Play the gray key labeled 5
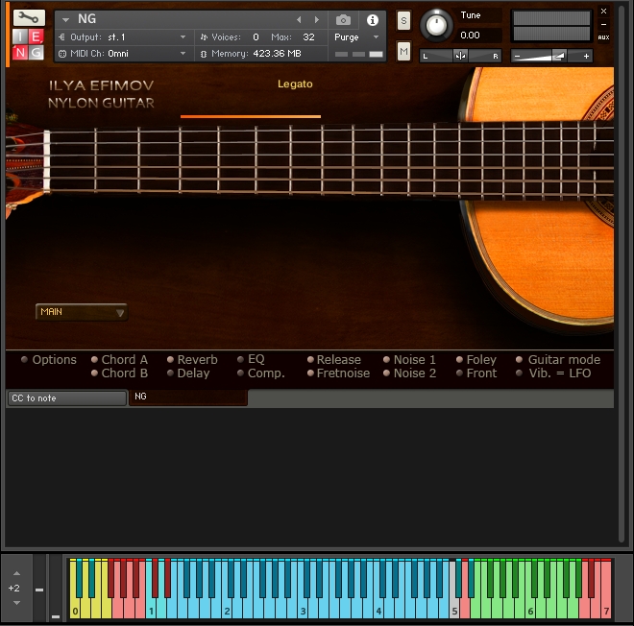The width and height of the screenshot is (634, 626). (454, 608)
